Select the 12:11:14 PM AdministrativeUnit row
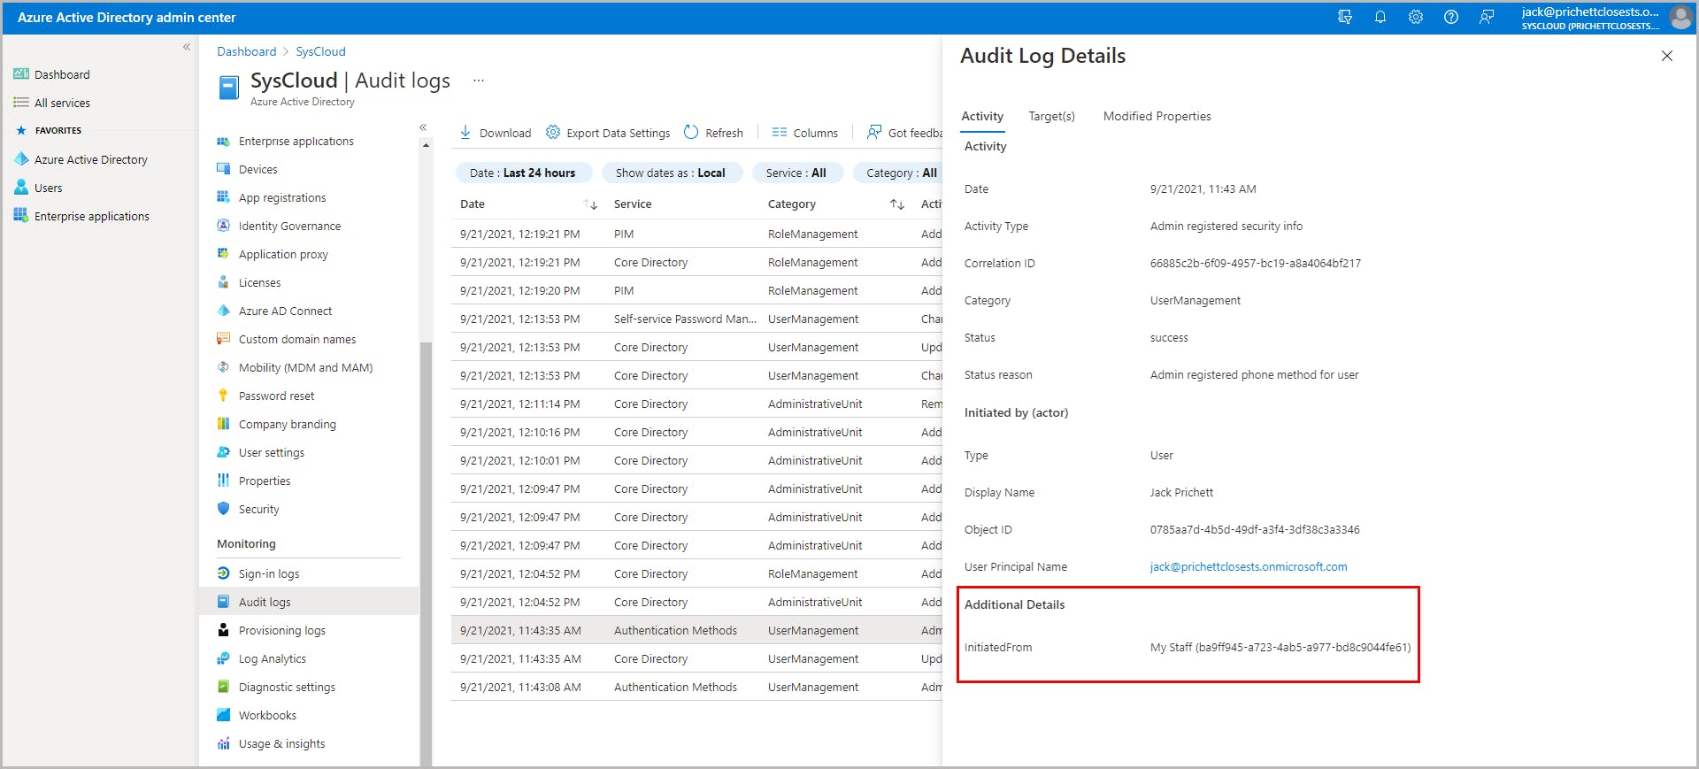Viewport: 1699px width, 769px height. coord(696,404)
